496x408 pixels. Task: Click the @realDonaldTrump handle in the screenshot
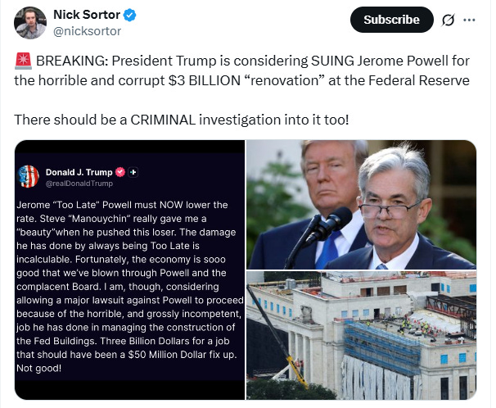pyautogui.click(x=79, y=184)
